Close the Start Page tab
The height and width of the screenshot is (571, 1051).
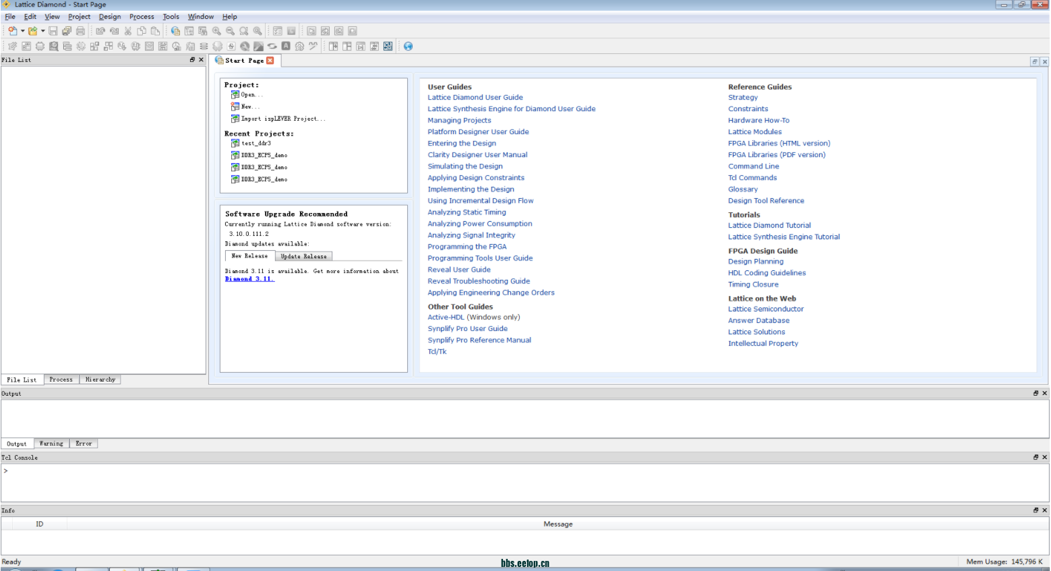pos(270,60)
